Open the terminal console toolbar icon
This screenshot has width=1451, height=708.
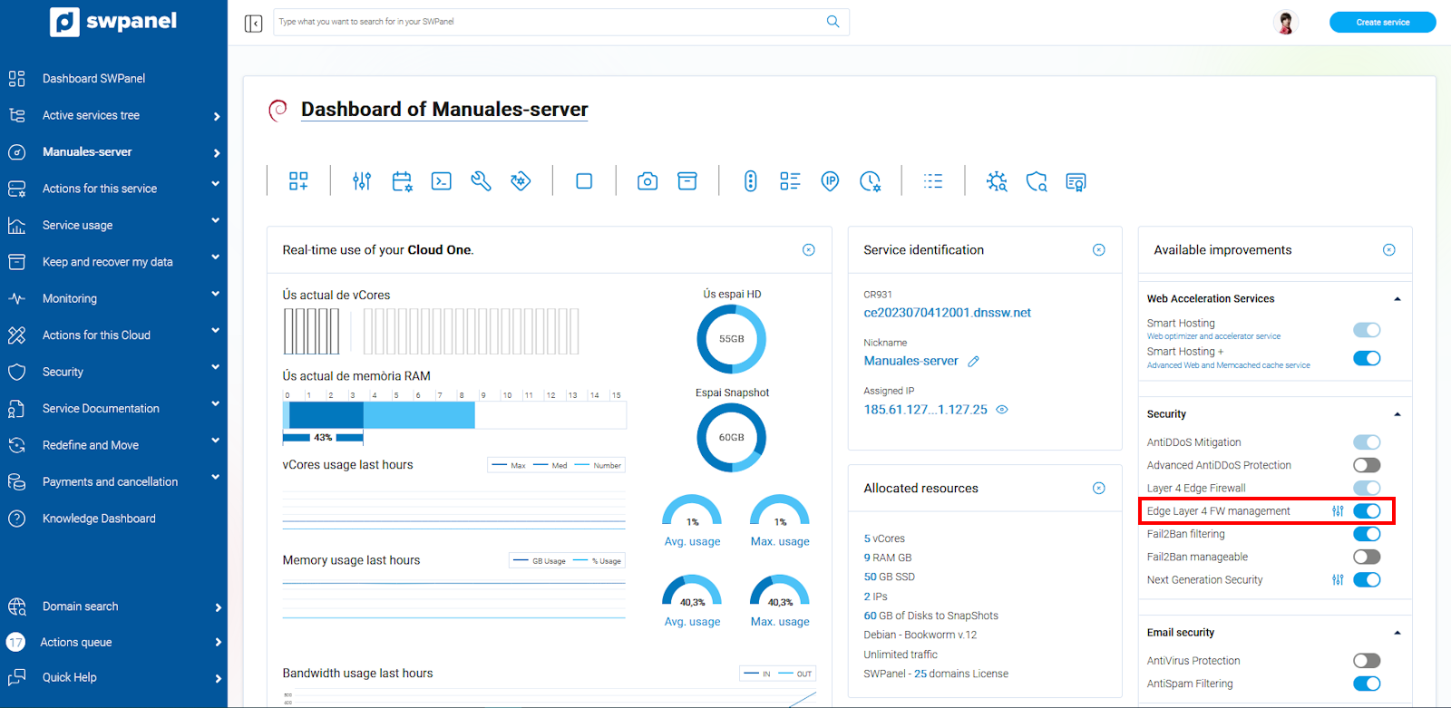(x=441, y=181)
